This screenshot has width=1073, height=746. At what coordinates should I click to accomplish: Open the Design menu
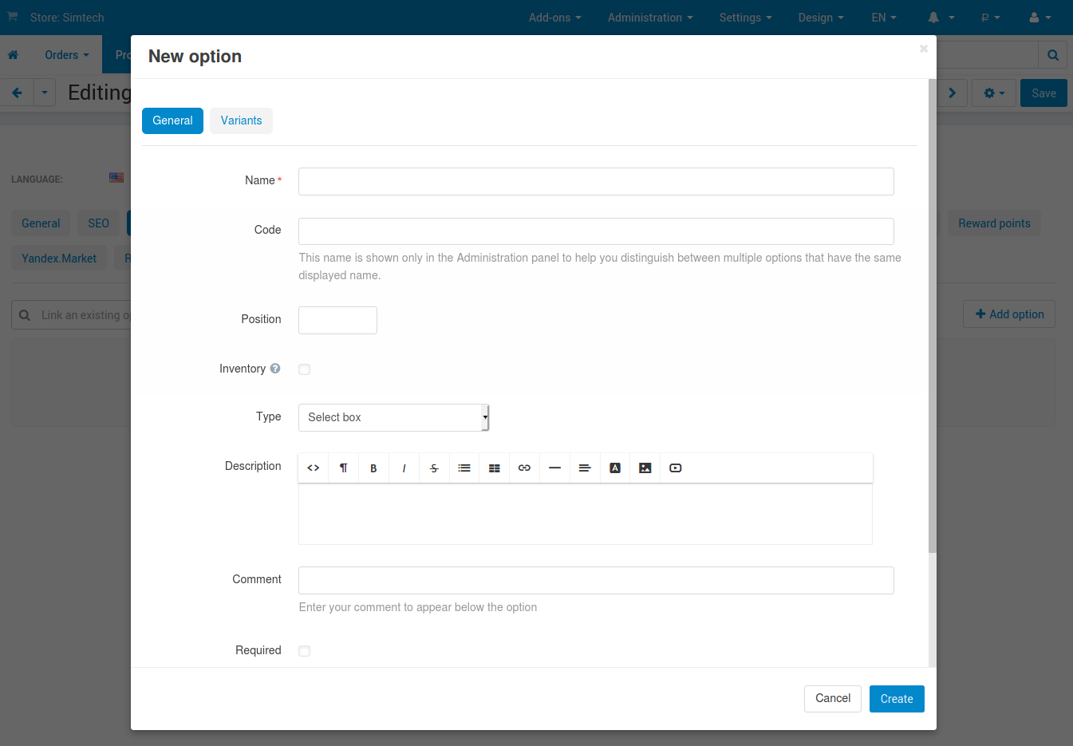tap(821, 18)
